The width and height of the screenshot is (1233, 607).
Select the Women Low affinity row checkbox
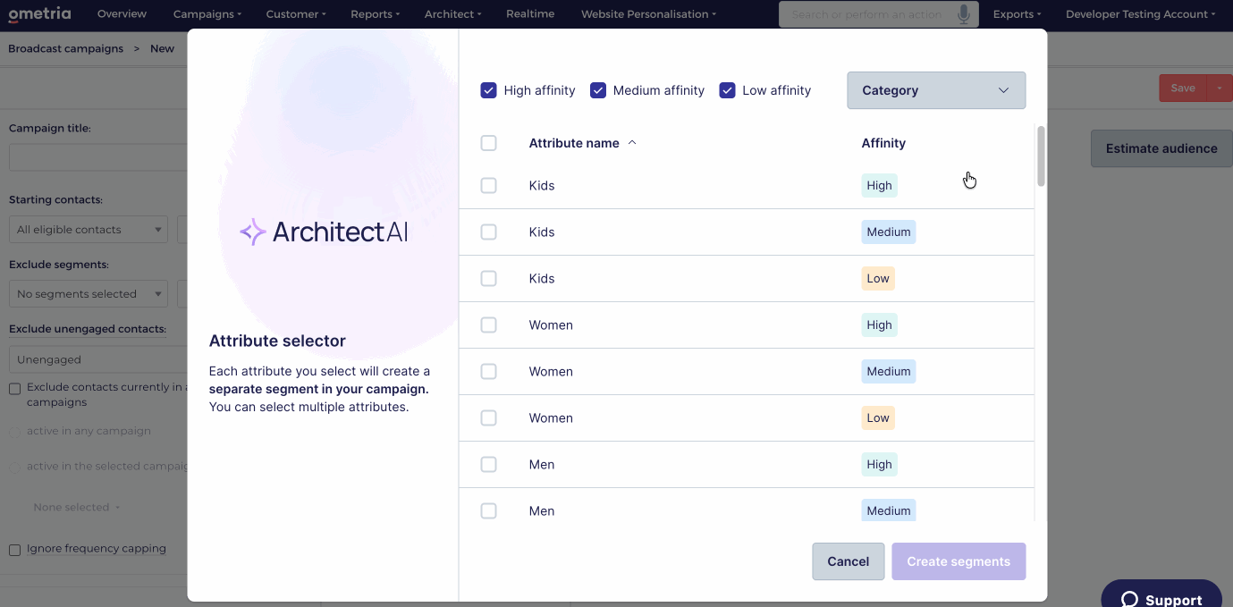pos(488,418)
